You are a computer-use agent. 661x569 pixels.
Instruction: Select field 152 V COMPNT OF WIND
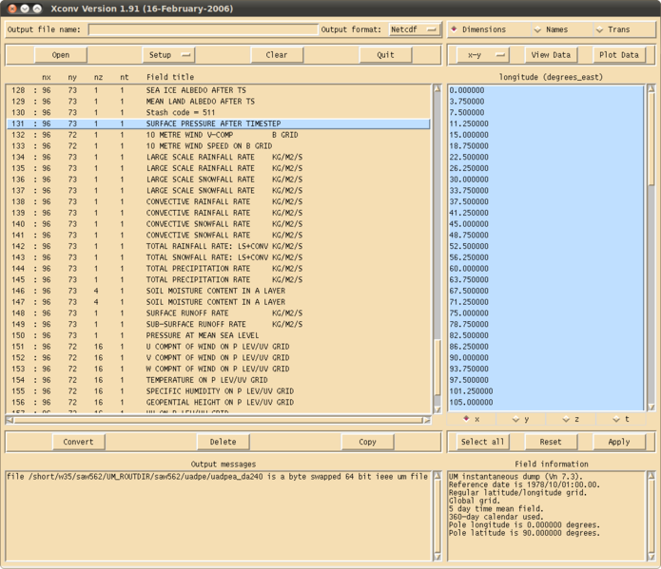[219, 358]
